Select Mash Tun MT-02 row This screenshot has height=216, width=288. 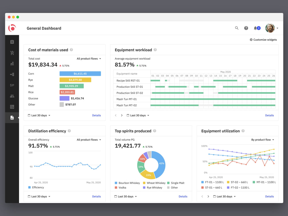click(194, 105)
